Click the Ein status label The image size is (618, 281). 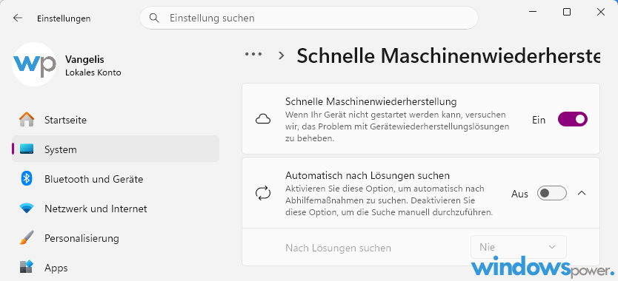pos(539,120)
